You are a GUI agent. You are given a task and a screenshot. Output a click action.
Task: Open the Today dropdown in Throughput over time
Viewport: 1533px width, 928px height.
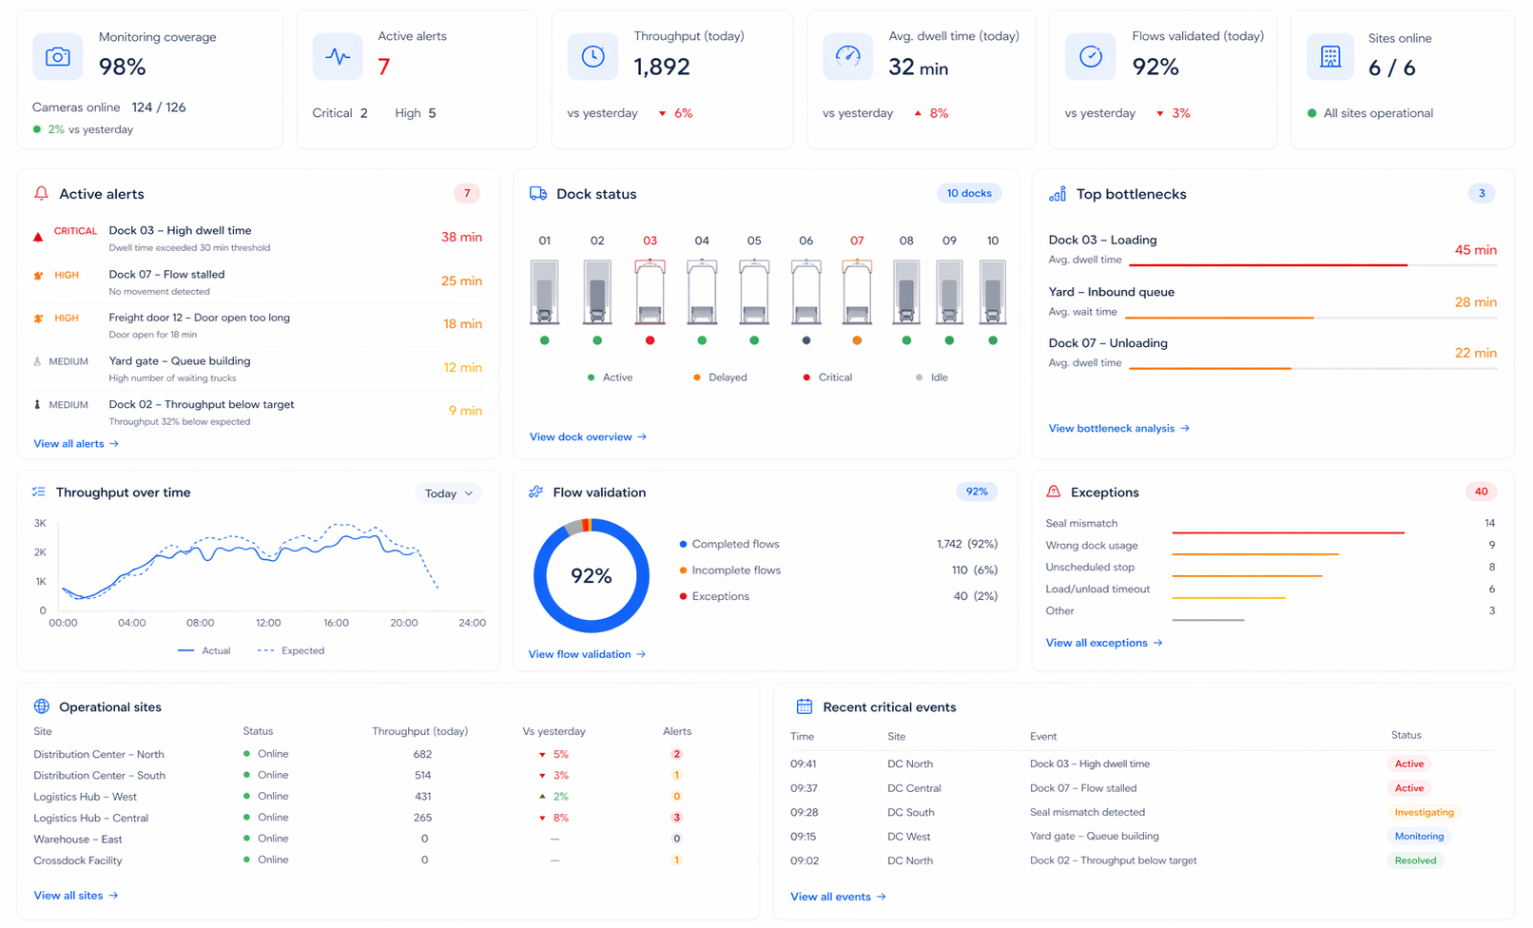pyautogui.click(x=448, y=493)
